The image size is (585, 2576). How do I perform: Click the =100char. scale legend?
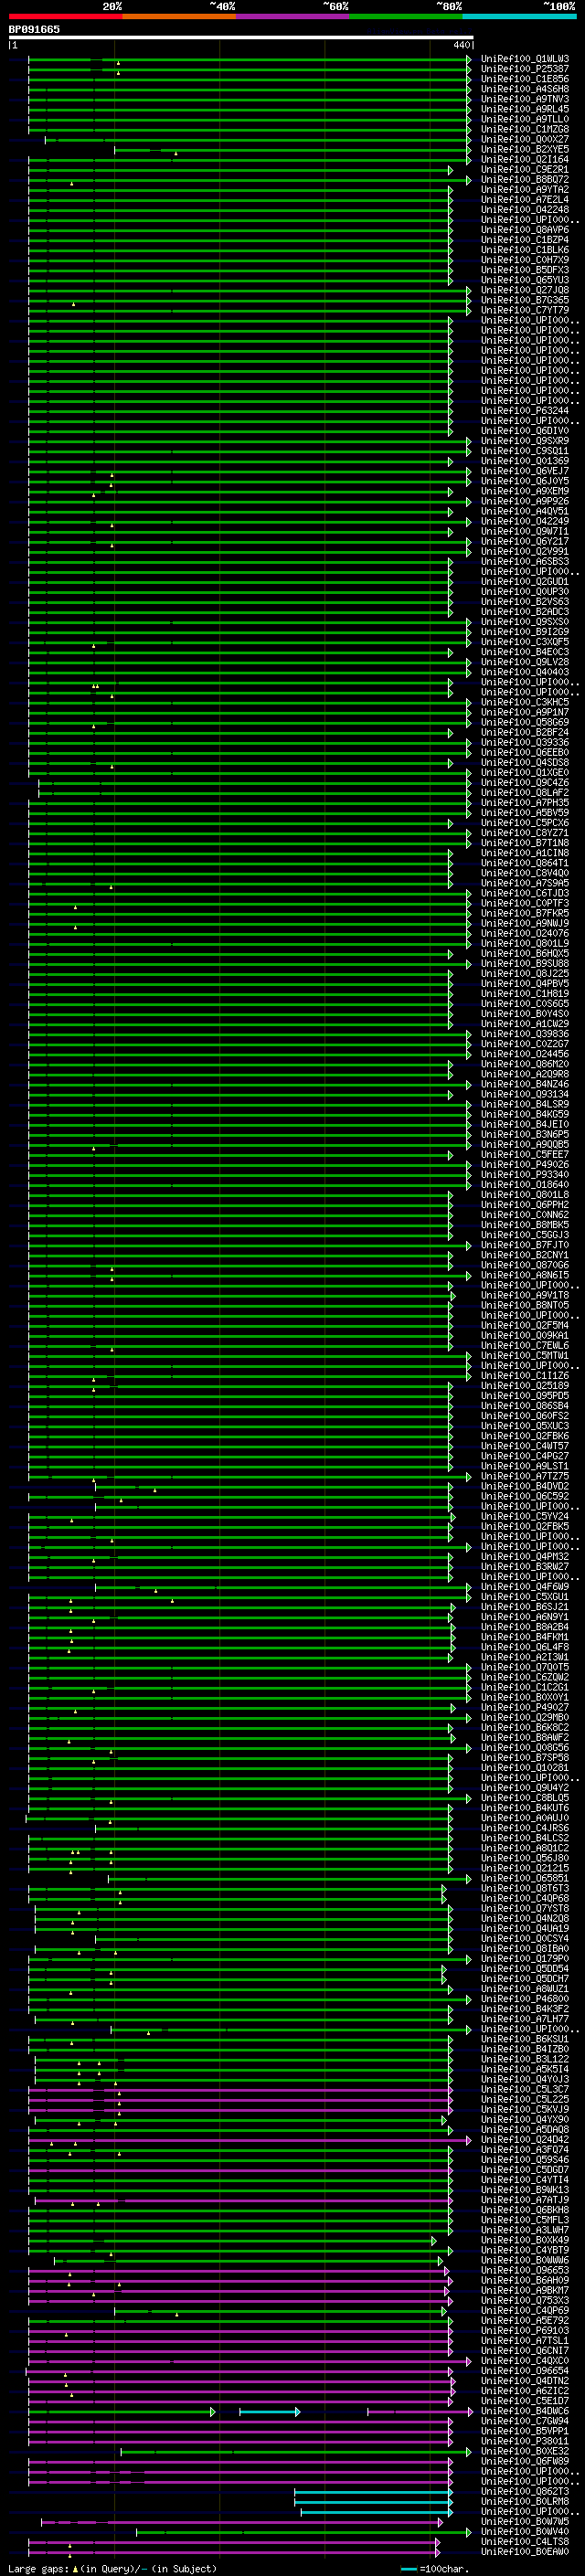pyautogui.click(x=433, y=2568)
